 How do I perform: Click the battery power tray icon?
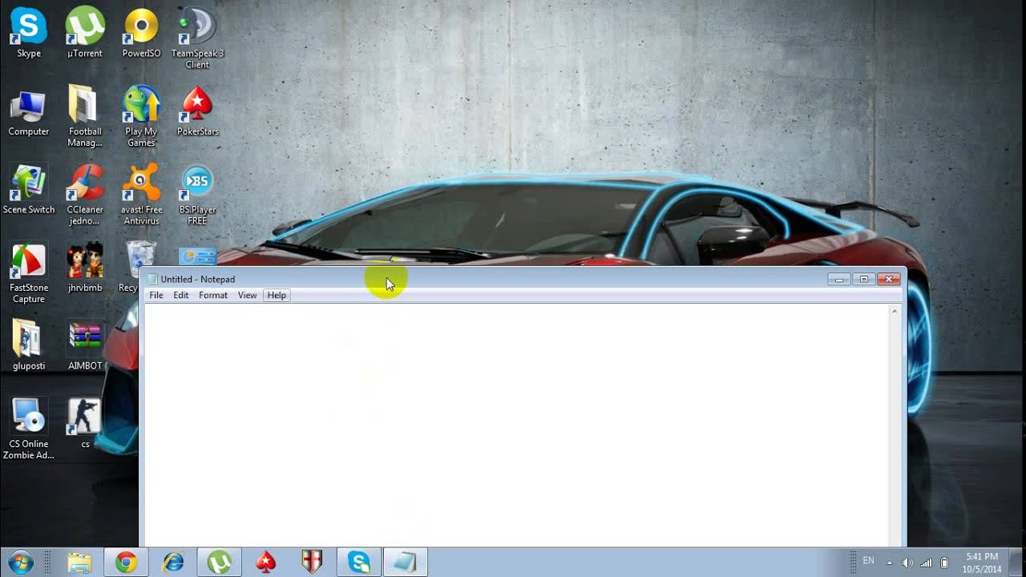point(944,563)
